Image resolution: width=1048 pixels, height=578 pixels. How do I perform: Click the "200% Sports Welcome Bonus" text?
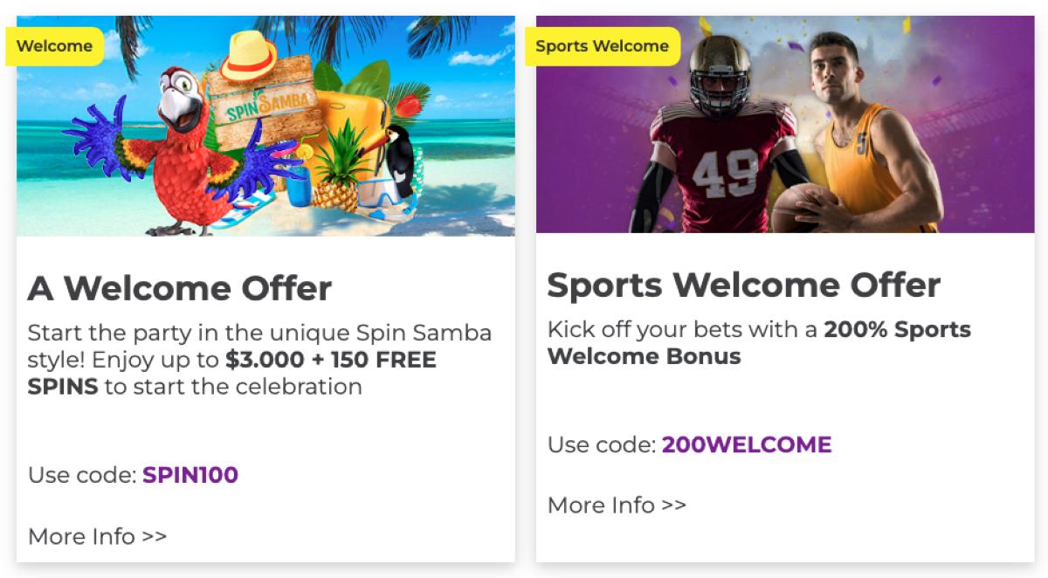click(x=897, y=330)
